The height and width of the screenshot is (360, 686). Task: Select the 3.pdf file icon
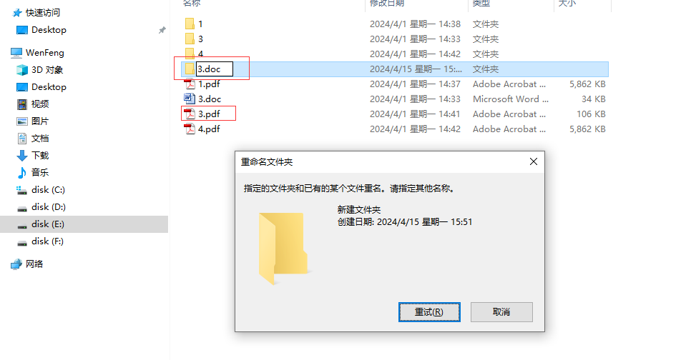[x=190, y=114]
